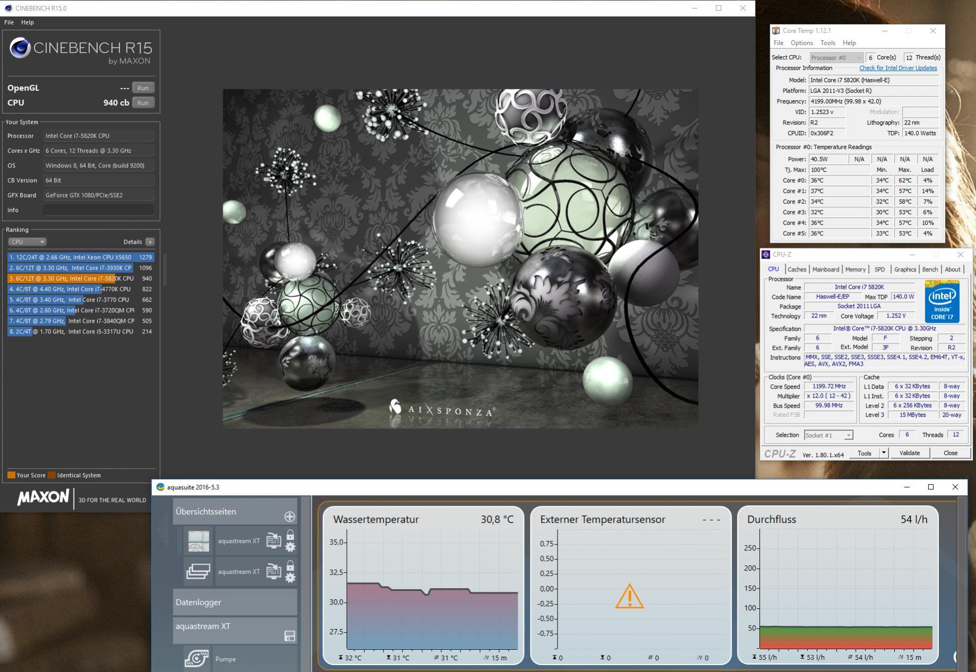This screenshot has height=672, width=976.
Task: Open settings gear of second aquastream XT page
Action: tap(290, 578)
